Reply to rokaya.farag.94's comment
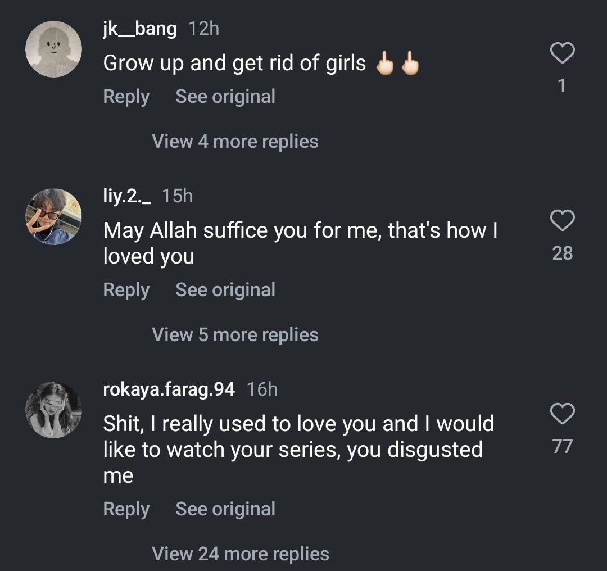This screenshot has height=571, width=607. tap(126, 509)
